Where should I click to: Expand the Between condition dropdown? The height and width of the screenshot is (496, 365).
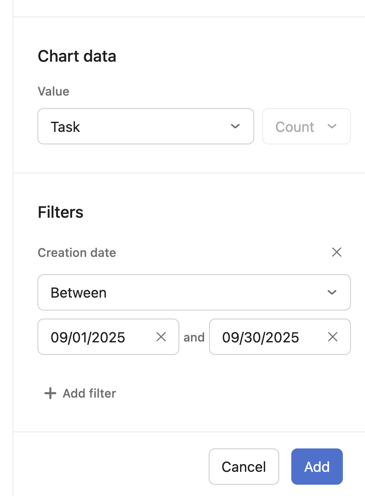pos(194,292)
